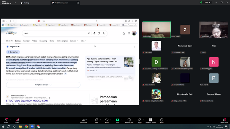The image size is (230, 129).
Task: Expand the Lainnya dropdown
Action: tap(74, 41)
